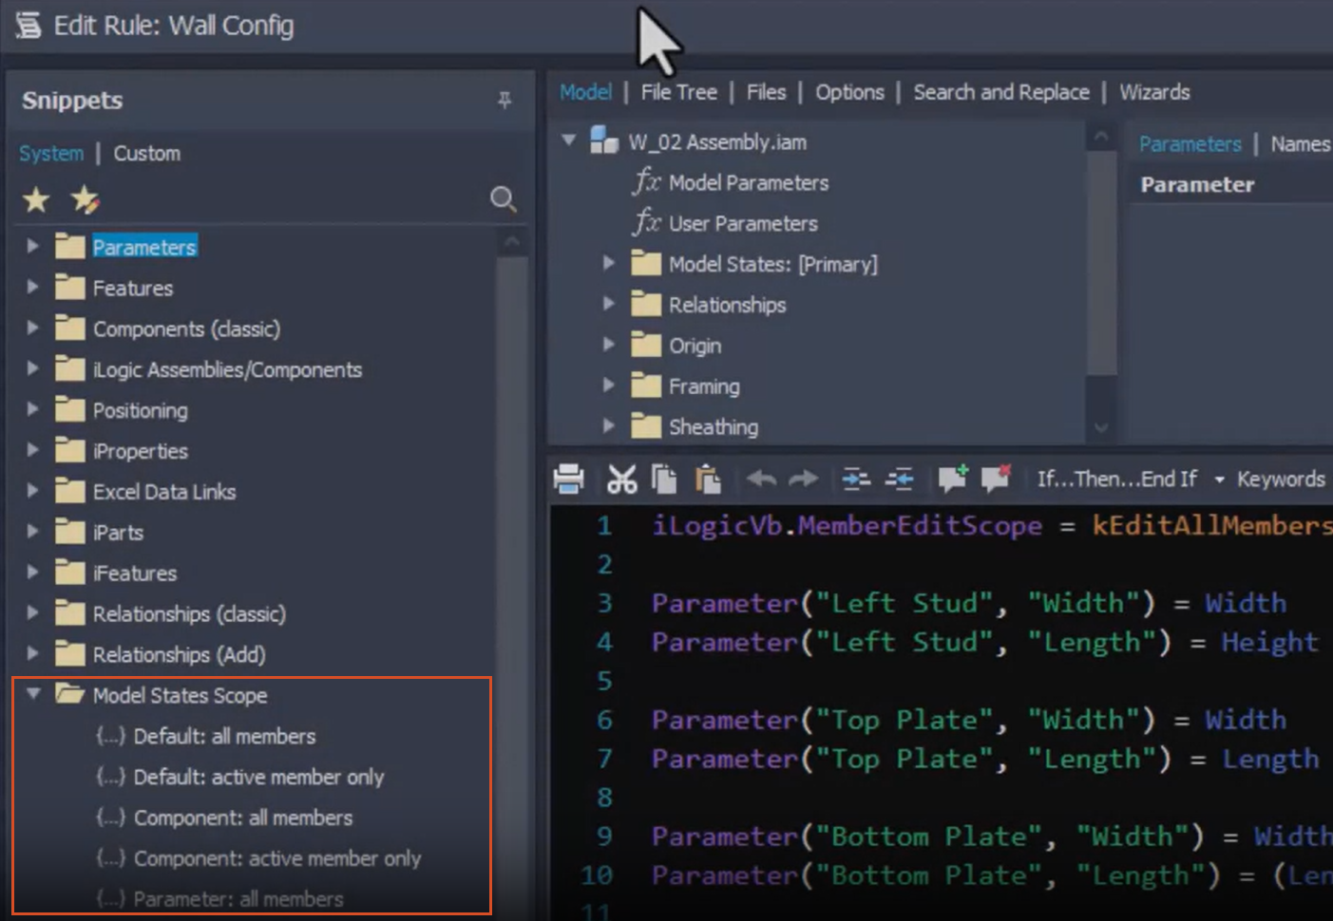This screenshot has height=921, width=1333.
Task: Click the open Model States Scope folder icon
Action: click(x=69, y=694)
